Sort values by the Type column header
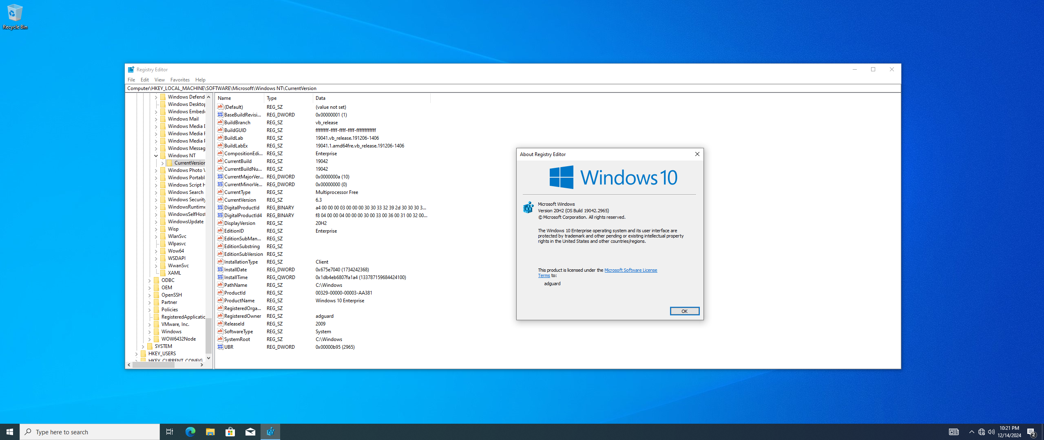Viewport: 1044px width, 440px height. pyautogui.click(x=288, y=98)
